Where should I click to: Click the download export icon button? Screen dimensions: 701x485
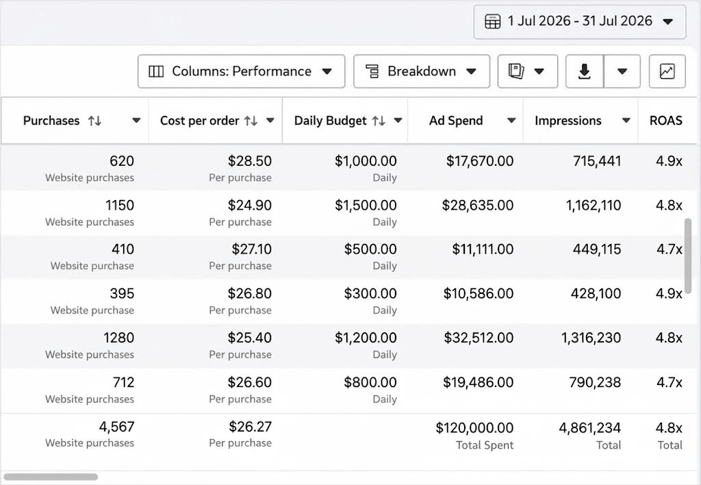585,71
